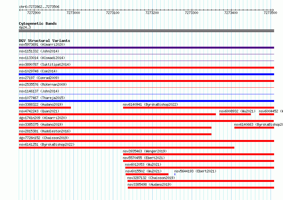Click the nsv6008932 (Wu2021) label
The height and width of the screenshot is (200, 283).
click(x=237, y=111)
